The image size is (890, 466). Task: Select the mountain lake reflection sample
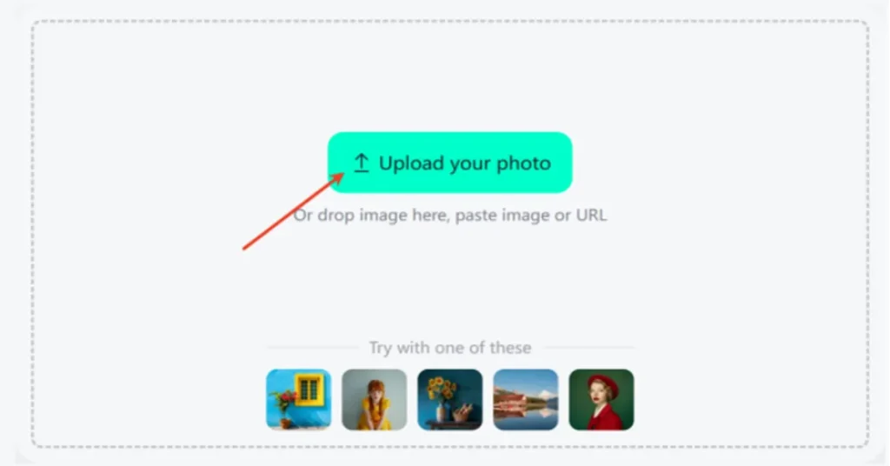tap(526, 400)
